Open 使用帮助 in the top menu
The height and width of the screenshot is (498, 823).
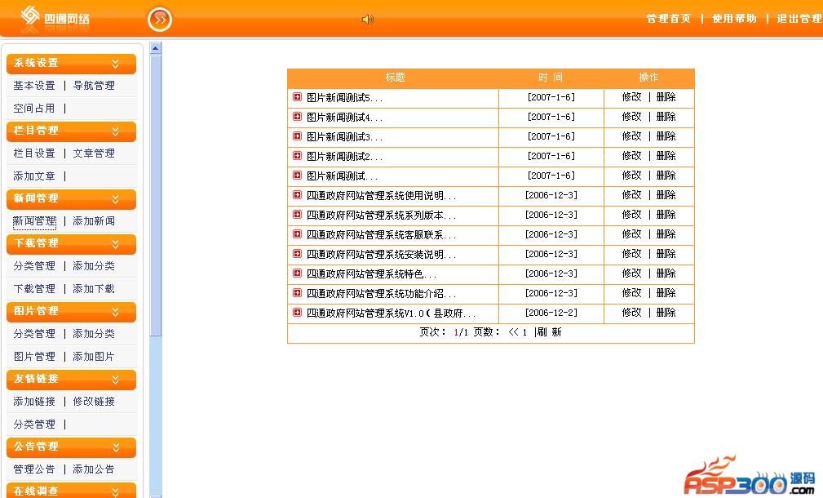tap(734, 19)
